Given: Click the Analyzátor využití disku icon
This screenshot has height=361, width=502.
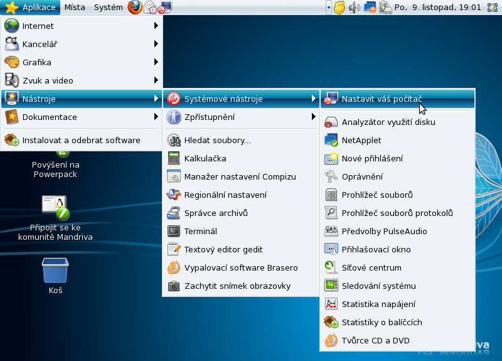Looking at the screenshot, I should [331, 122].
